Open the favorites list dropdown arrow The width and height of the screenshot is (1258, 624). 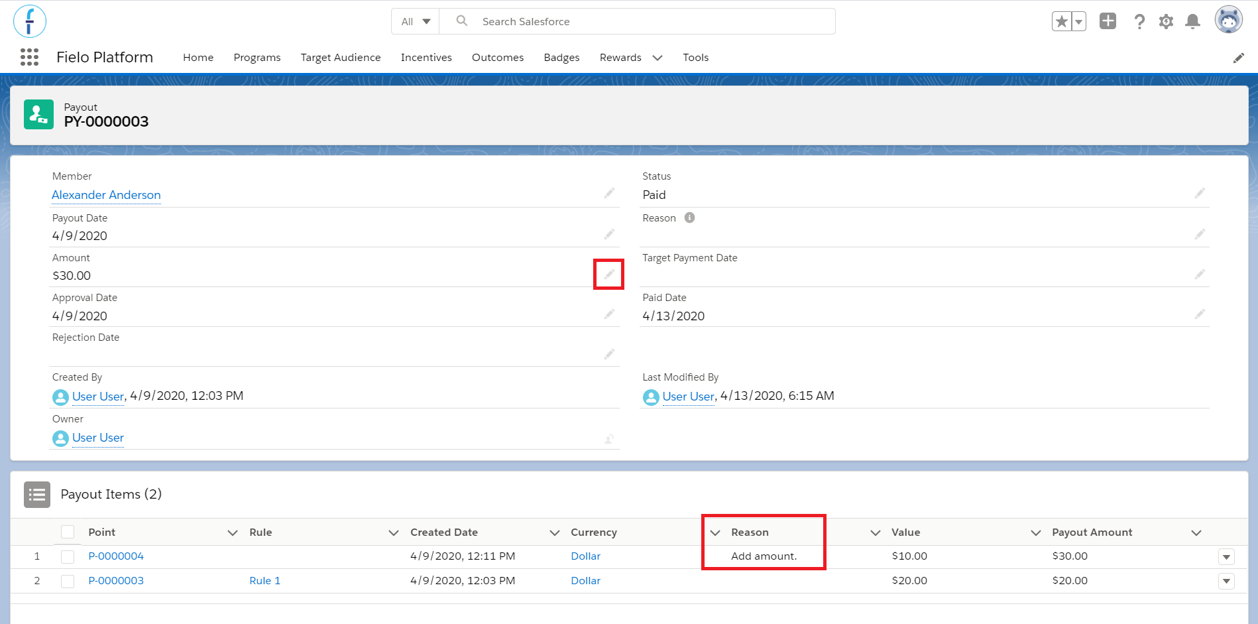1079,21
